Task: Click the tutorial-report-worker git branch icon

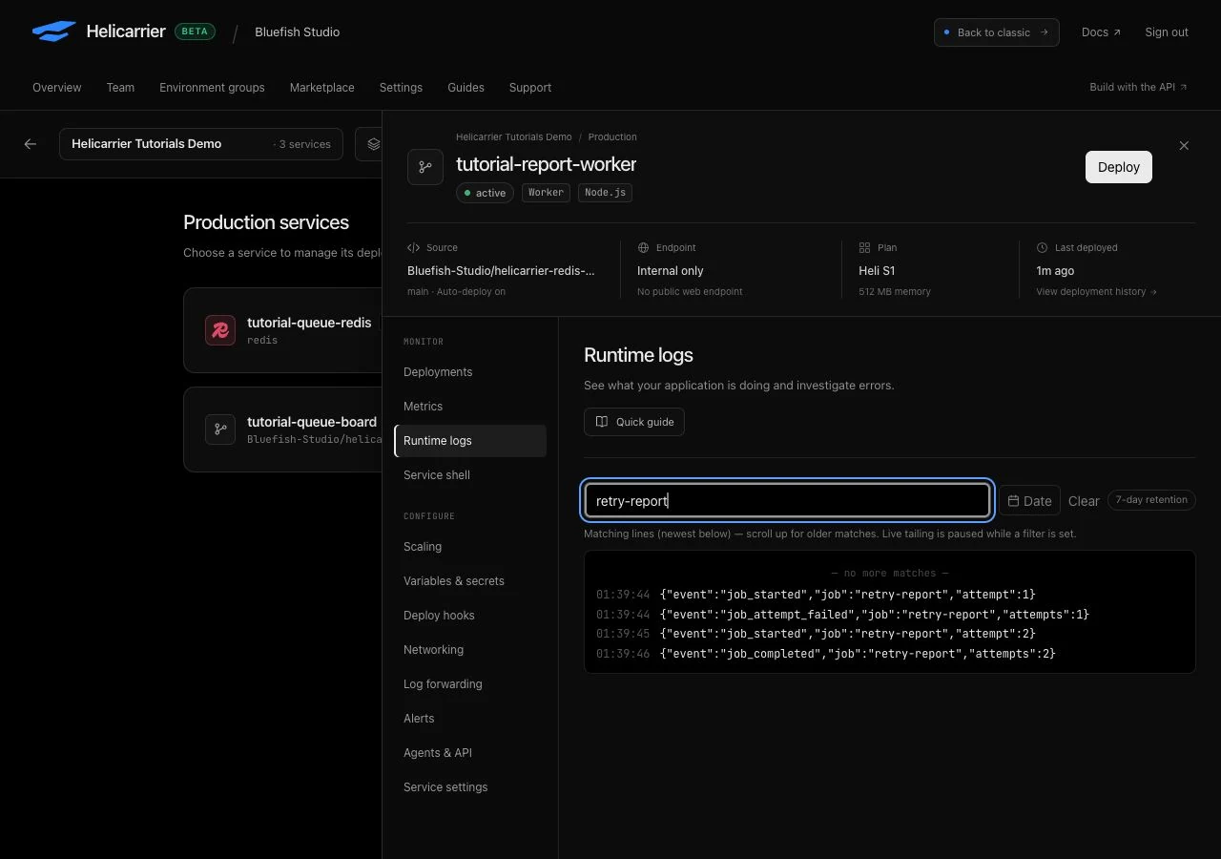Action: [425, 167]
